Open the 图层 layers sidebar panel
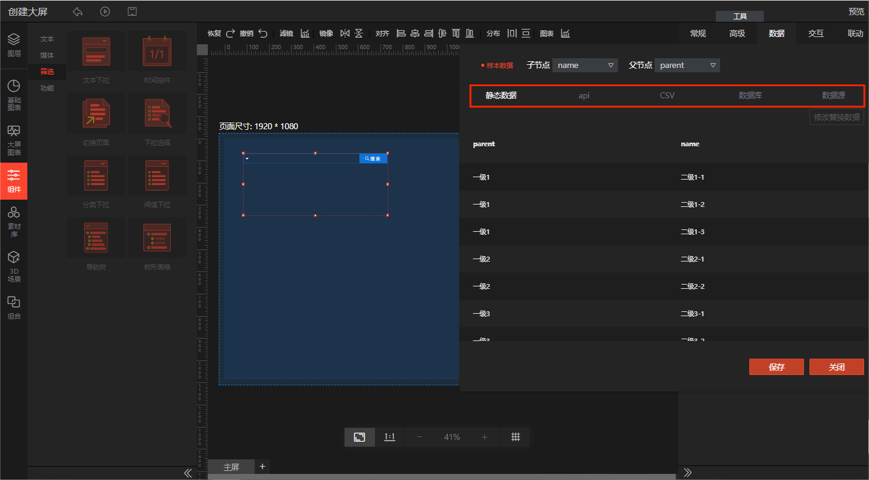Screen dimensions: 869x480 click(14, 44)
